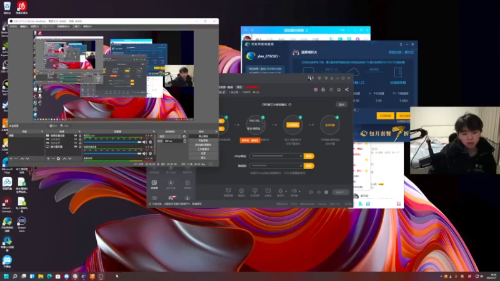This screenshot has width=500, height=281.
Task: Remove the selected source in OBS
Action: [x=53, y=159]
